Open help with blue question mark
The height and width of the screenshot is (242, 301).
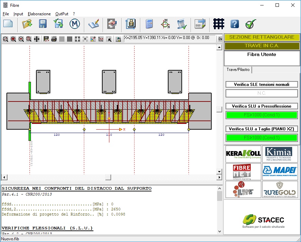234,24
